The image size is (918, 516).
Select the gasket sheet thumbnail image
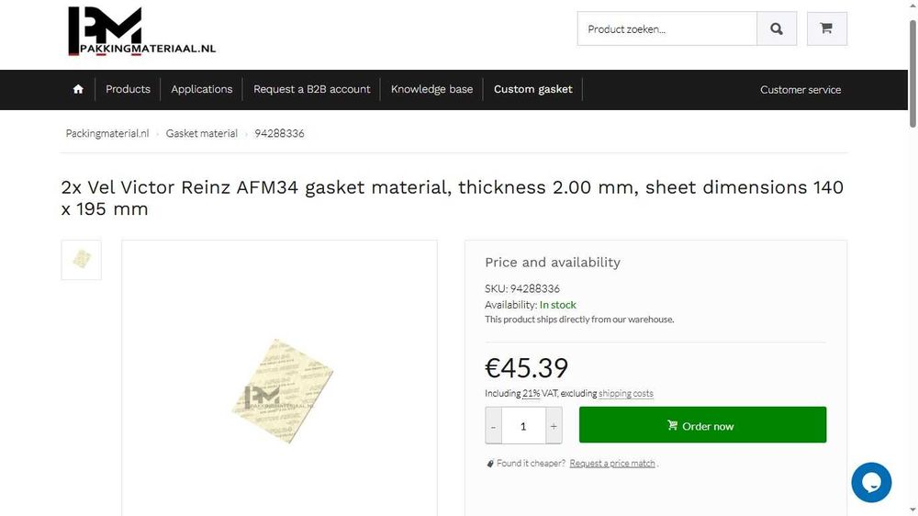pos(82,260)
